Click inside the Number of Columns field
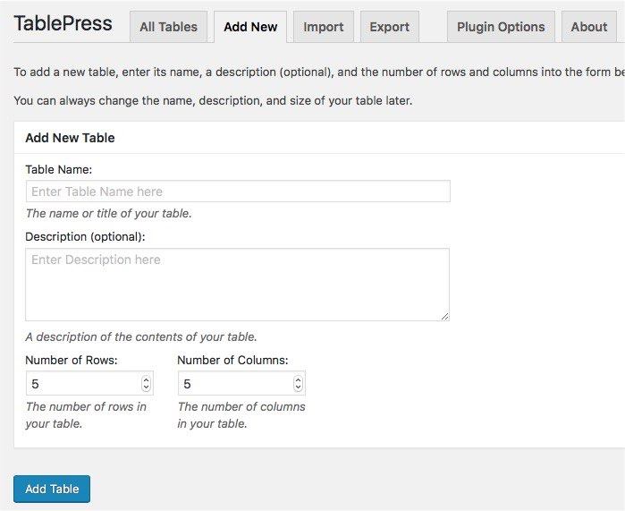This screenshot has width=625, height=511. coord(232,384)
